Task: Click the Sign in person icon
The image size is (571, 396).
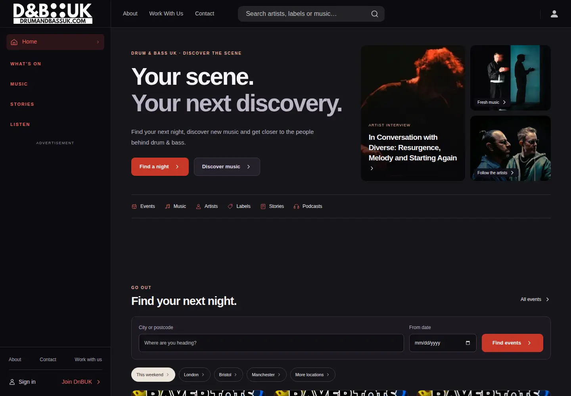Action: (x=12, y=382)
